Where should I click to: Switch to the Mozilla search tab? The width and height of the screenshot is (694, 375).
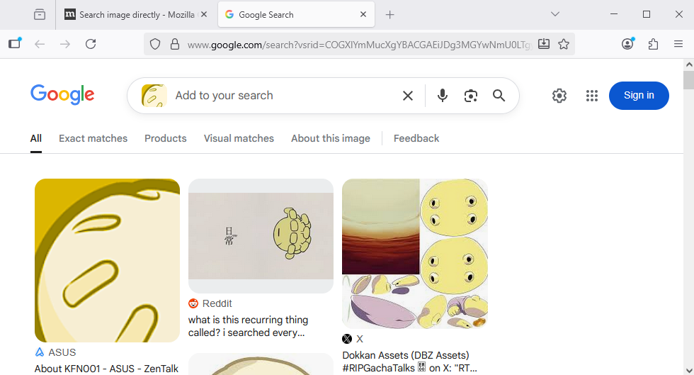pyautogui.click(x=135, y=14)
